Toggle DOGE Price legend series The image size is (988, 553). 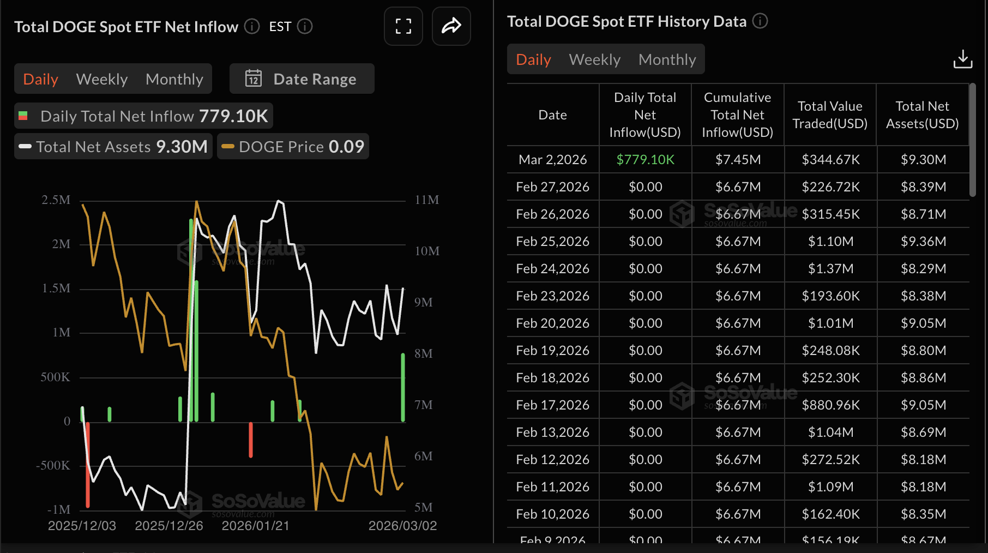(x=293, y=147)
